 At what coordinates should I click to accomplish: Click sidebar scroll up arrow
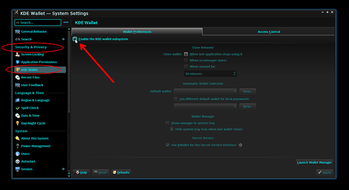(x=69, y=29)
